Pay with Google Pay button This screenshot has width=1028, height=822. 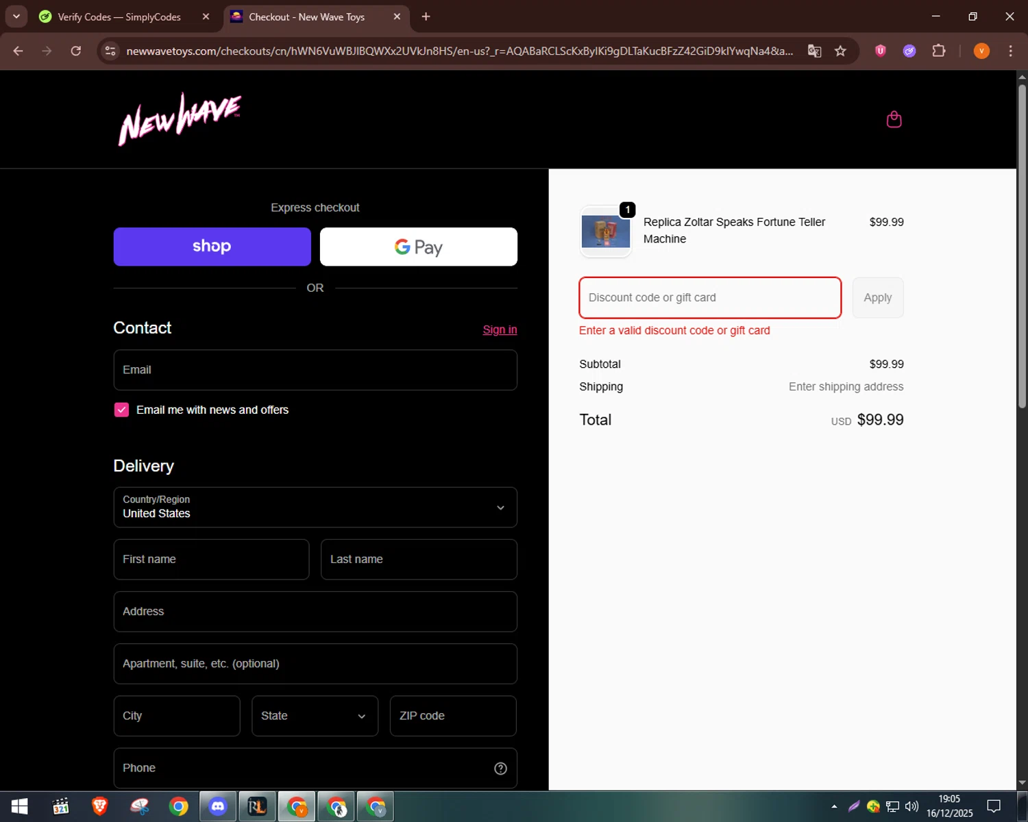tap(419, 247)
